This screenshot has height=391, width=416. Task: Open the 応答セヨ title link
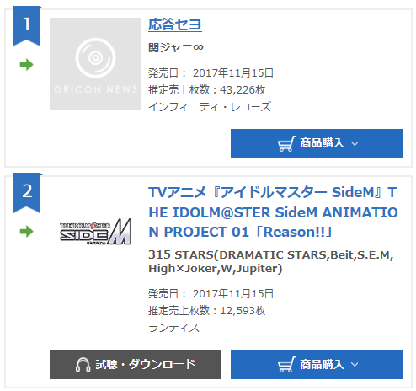pyautogui.click(x=175, y=24)
